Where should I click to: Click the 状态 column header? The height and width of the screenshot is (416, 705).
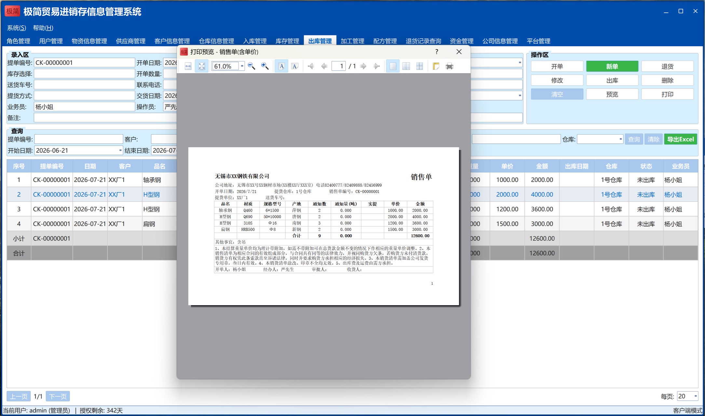point(646,166)
